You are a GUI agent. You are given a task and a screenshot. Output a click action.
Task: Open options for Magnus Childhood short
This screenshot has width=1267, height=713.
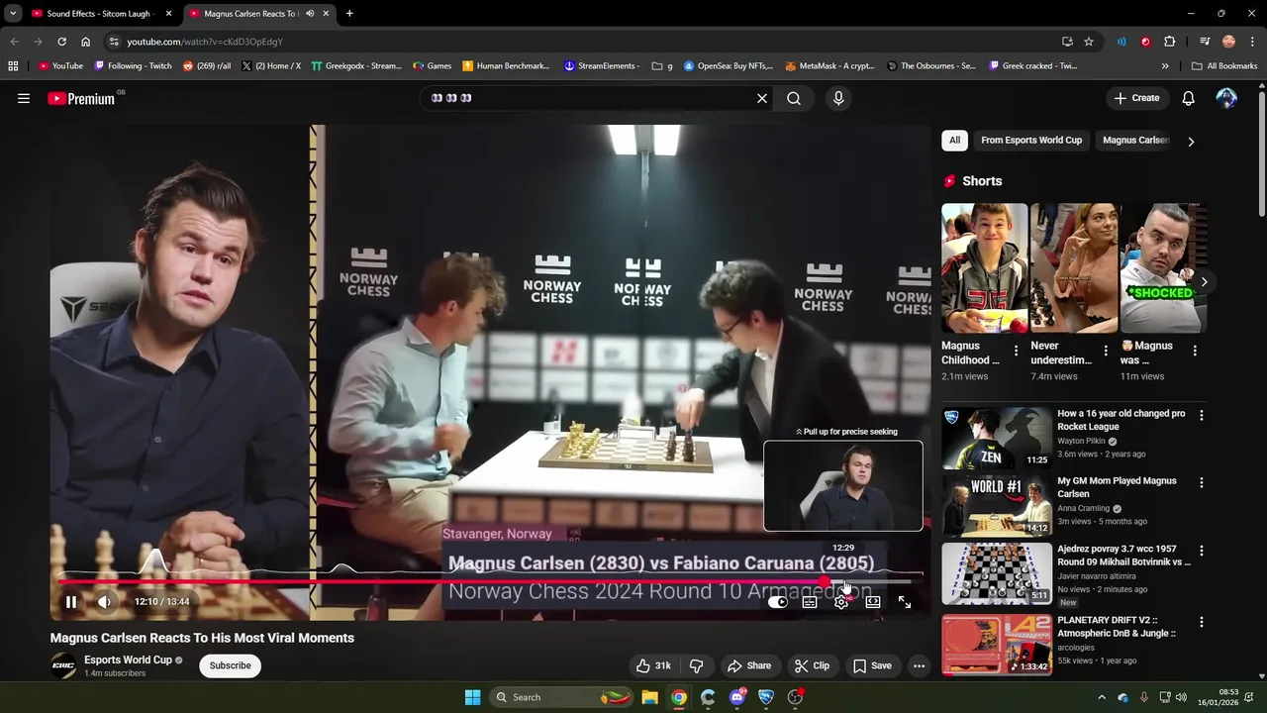tap(1016, 351)
